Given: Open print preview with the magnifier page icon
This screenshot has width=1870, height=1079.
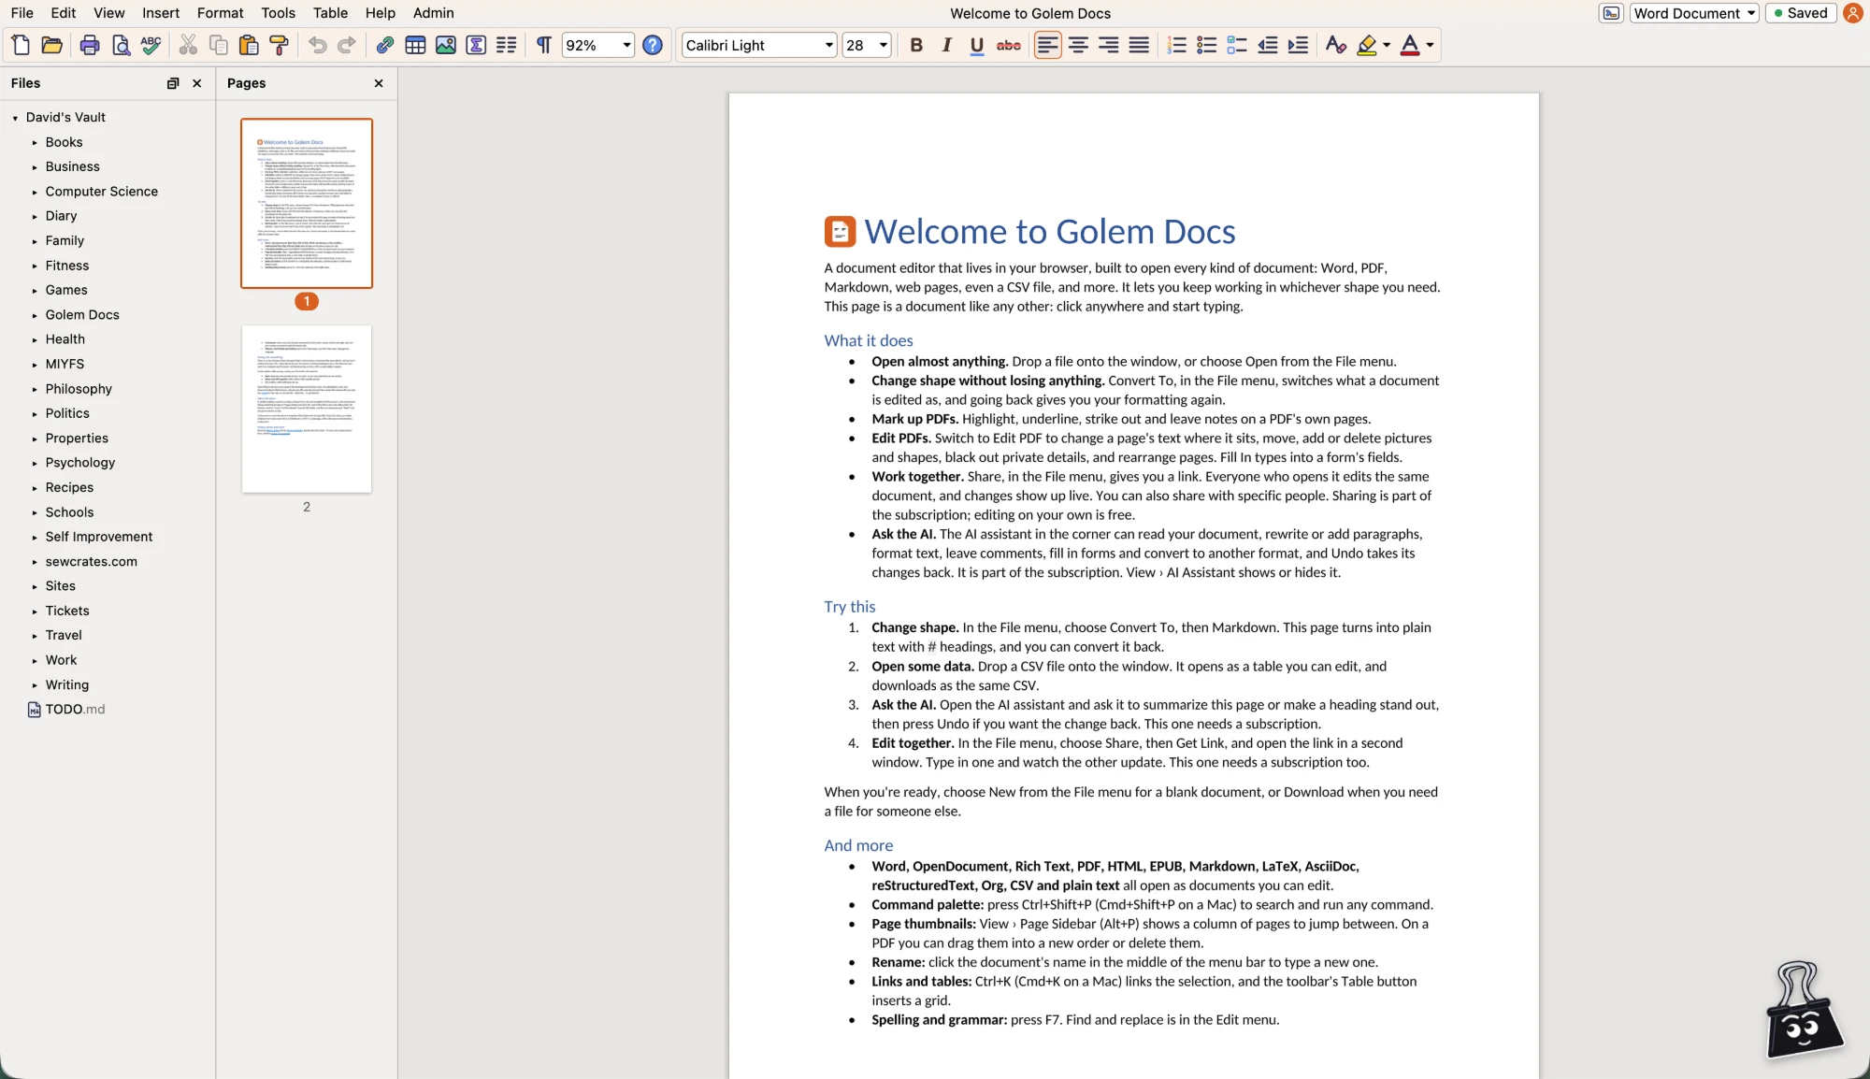Looking at the screenshot, I should (121, 45).
